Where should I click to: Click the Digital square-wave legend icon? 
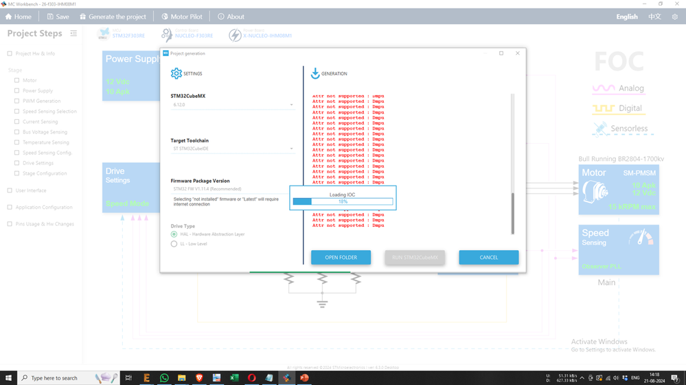(604, 108)
